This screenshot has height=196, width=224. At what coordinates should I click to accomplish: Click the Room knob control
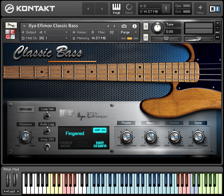tap(126, 136)
